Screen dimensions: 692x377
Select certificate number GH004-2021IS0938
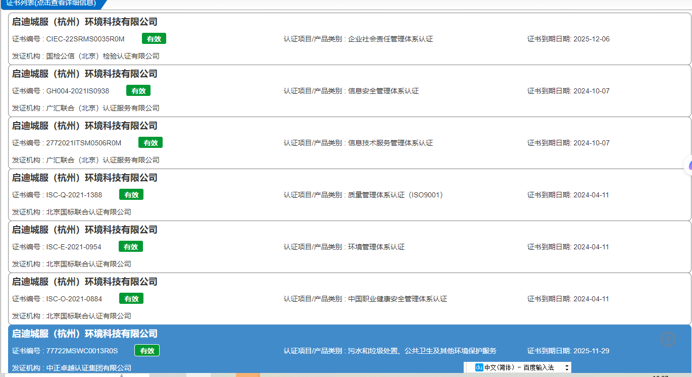[78, 91]
